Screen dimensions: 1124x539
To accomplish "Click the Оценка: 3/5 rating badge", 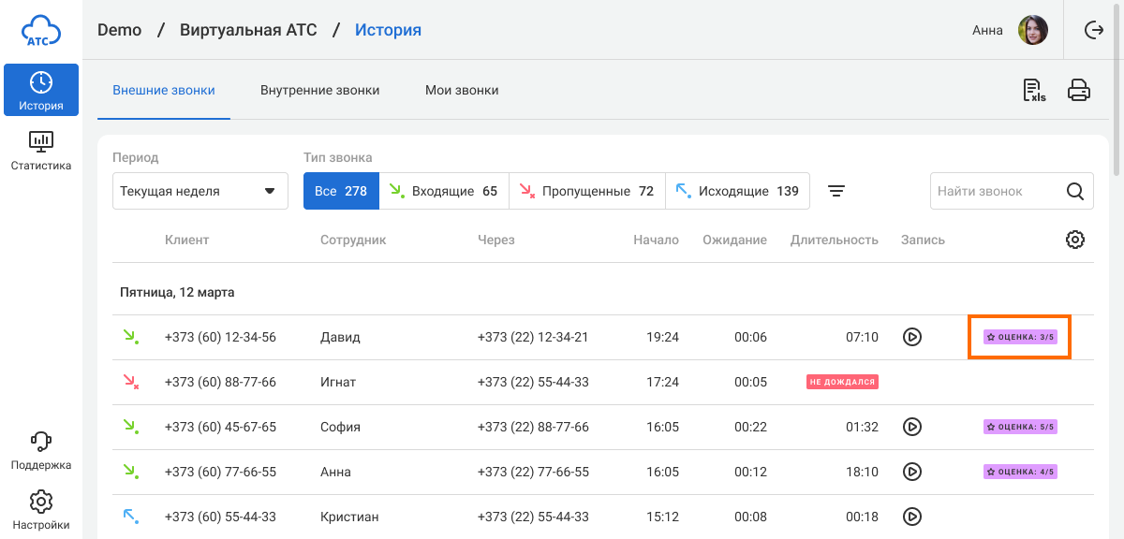I will point(1020,337).
